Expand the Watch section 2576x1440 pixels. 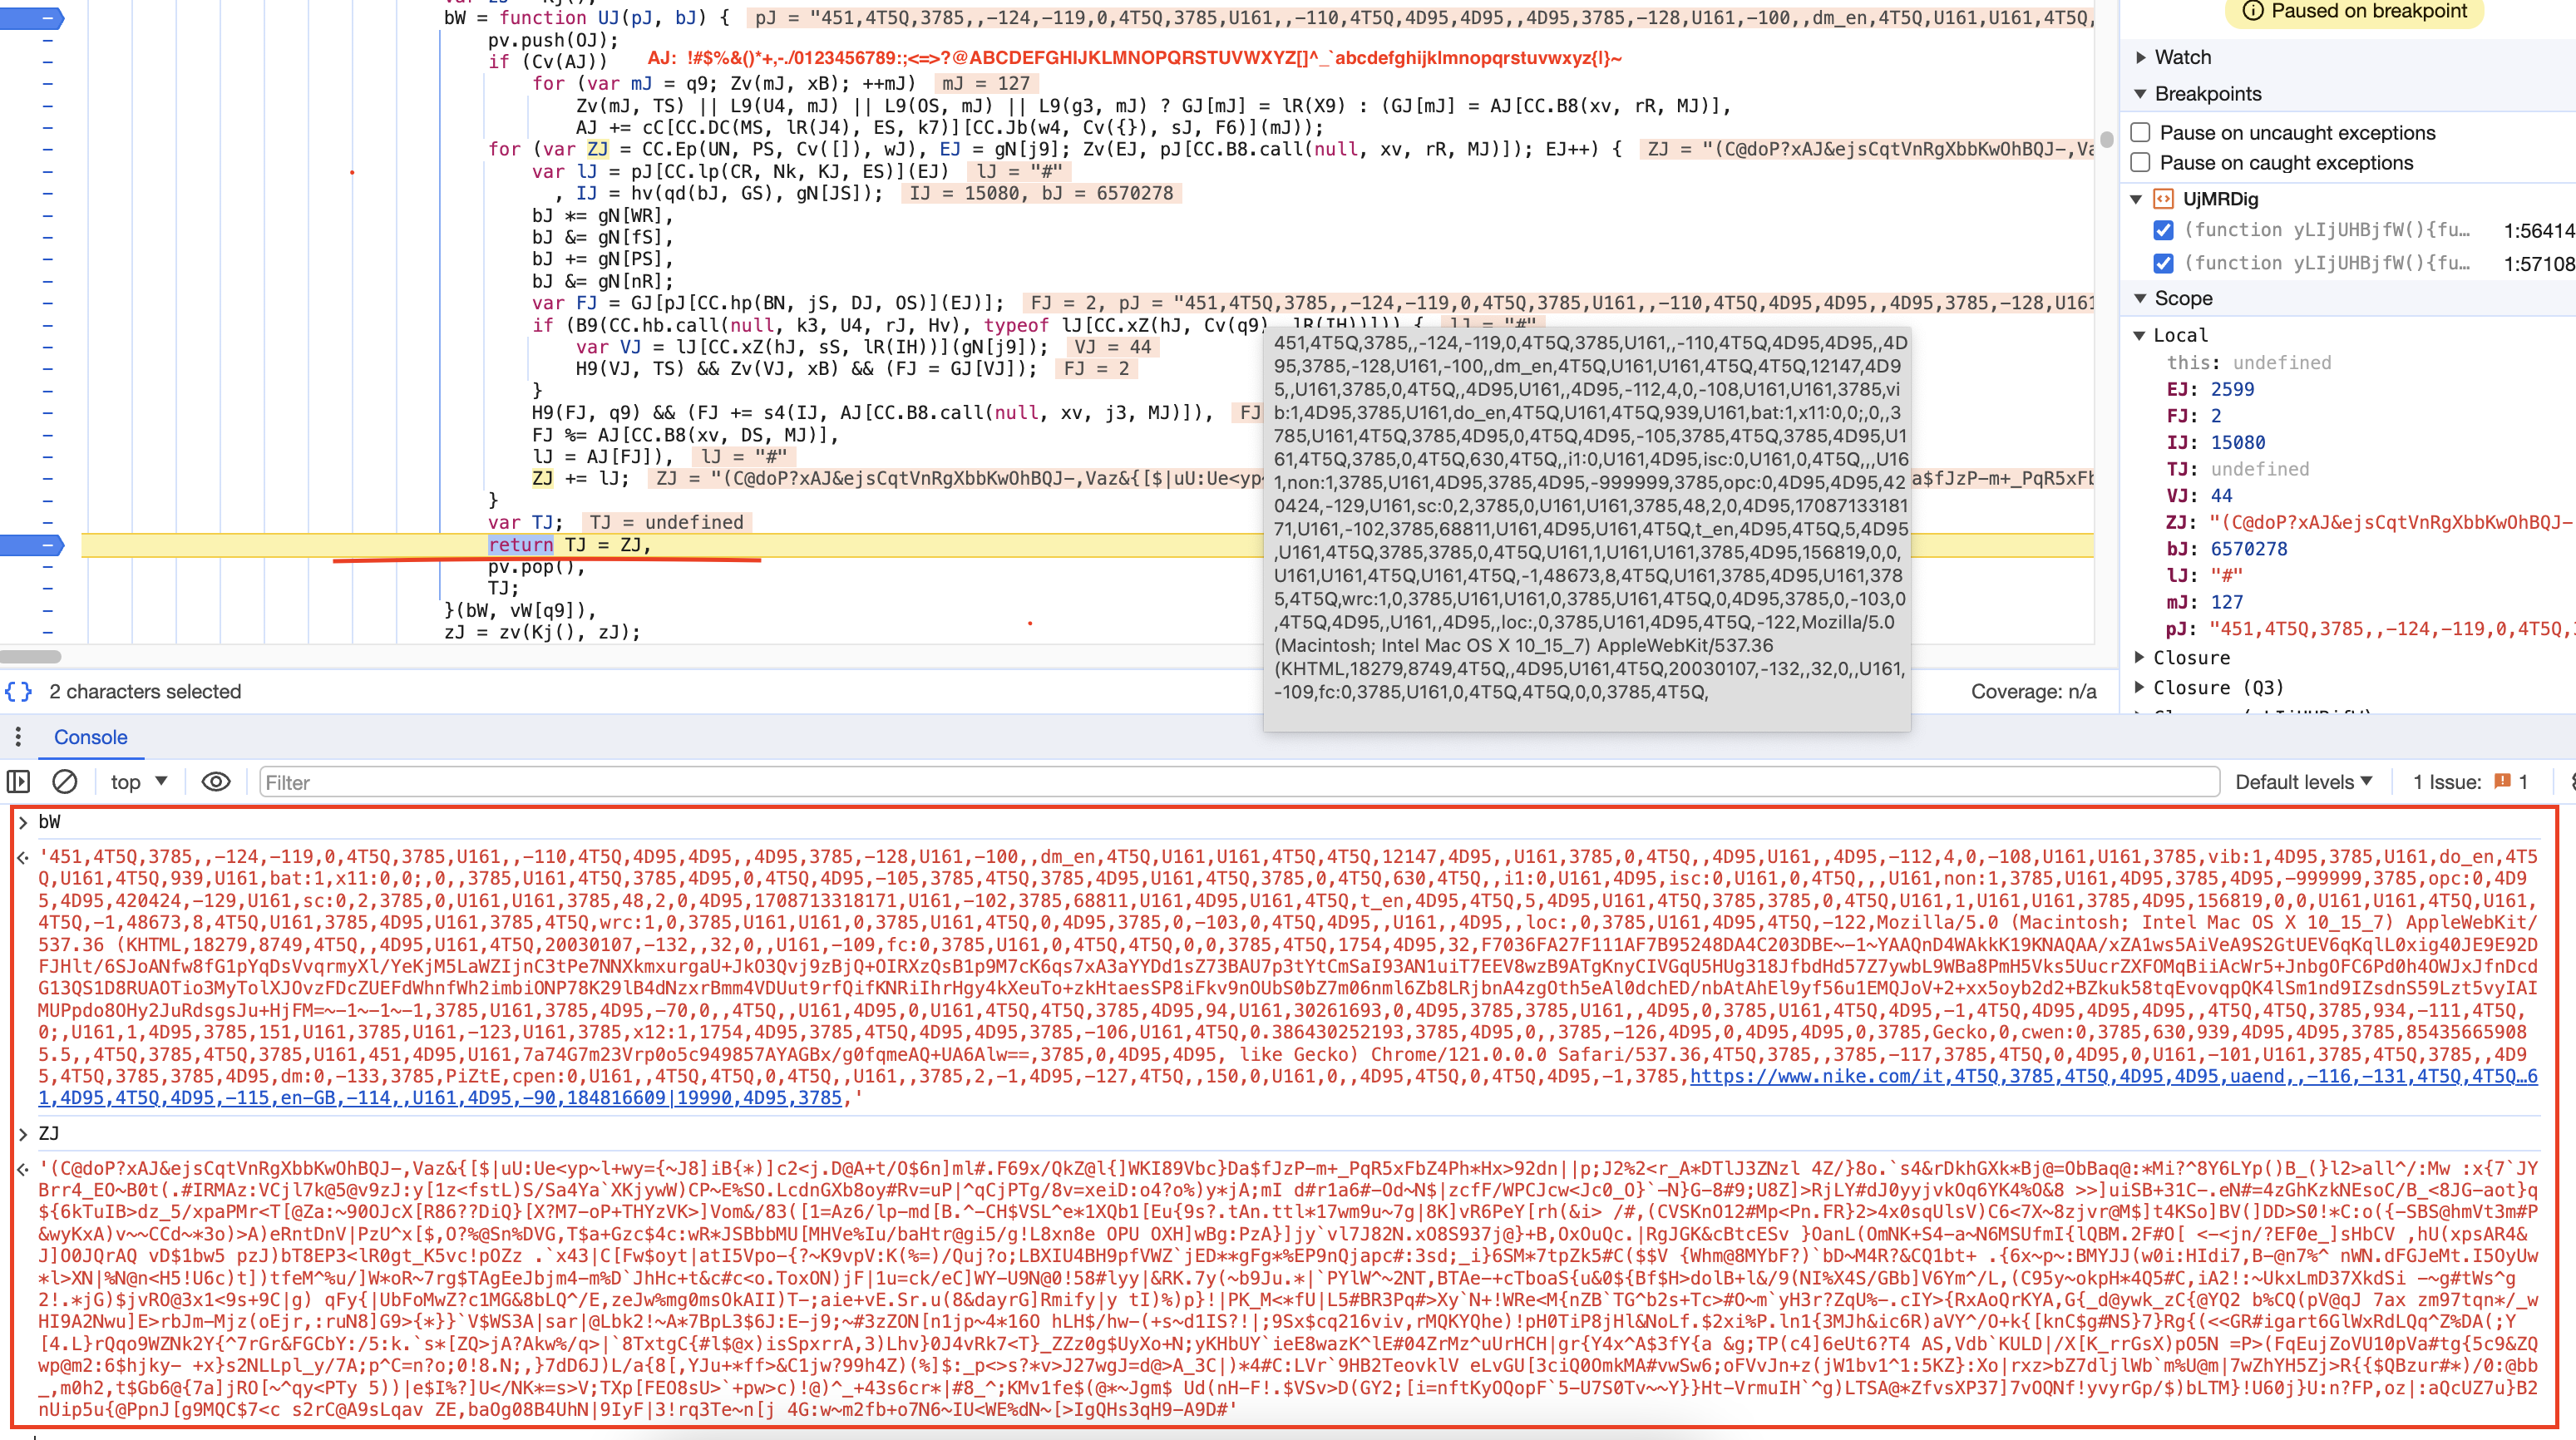(x=2141, y=57)
